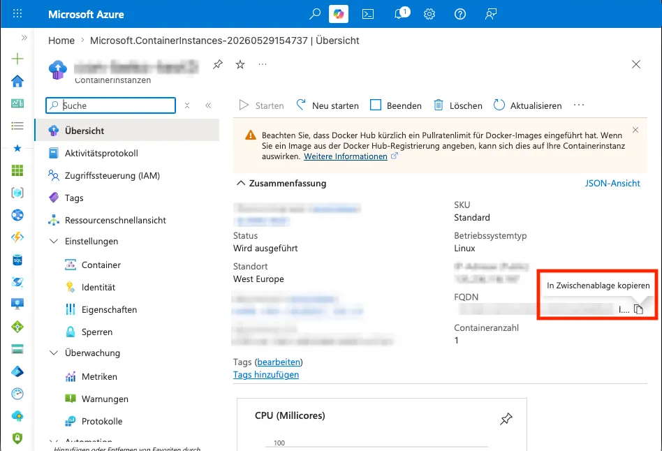The width and height of the screenshot is (662, 451).
Task: Go to Home in the breadcrumb
Action: tap(61, 40)
